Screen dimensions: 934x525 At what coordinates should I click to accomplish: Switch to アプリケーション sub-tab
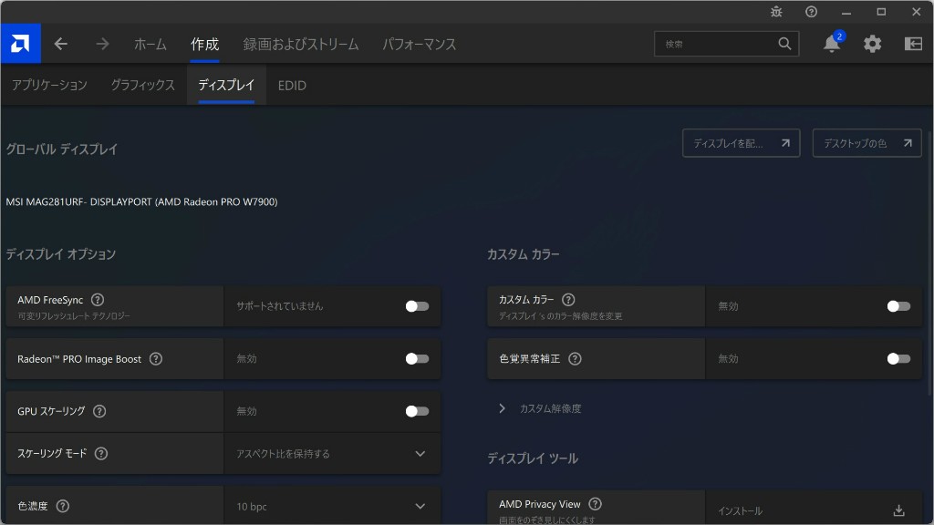[x=49, y=85]
